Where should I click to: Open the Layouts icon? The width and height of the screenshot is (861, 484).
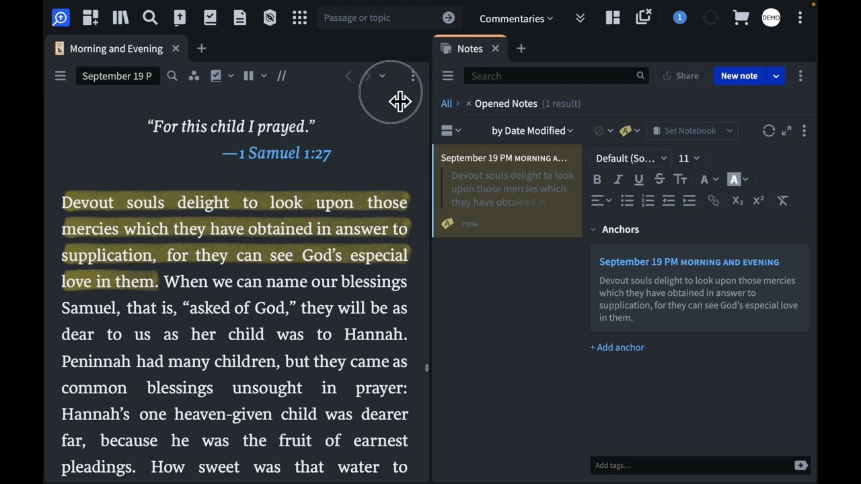point(613,18)
